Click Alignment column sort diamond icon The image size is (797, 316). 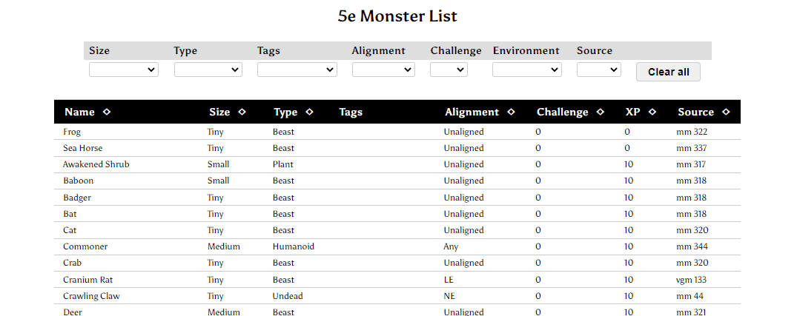click(511, 112)
